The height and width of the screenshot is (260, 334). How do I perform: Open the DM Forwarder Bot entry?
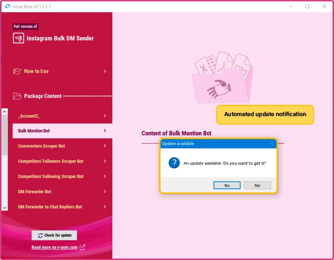(x=62, y=191)
